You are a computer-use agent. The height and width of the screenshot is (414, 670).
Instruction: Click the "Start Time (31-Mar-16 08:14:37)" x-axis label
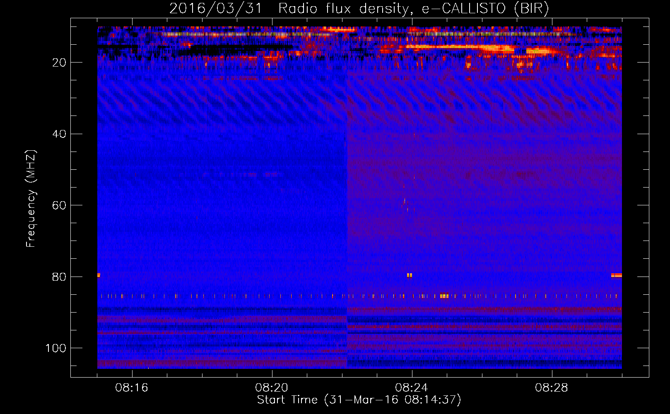pyautogui.click(x=359, y=400)
